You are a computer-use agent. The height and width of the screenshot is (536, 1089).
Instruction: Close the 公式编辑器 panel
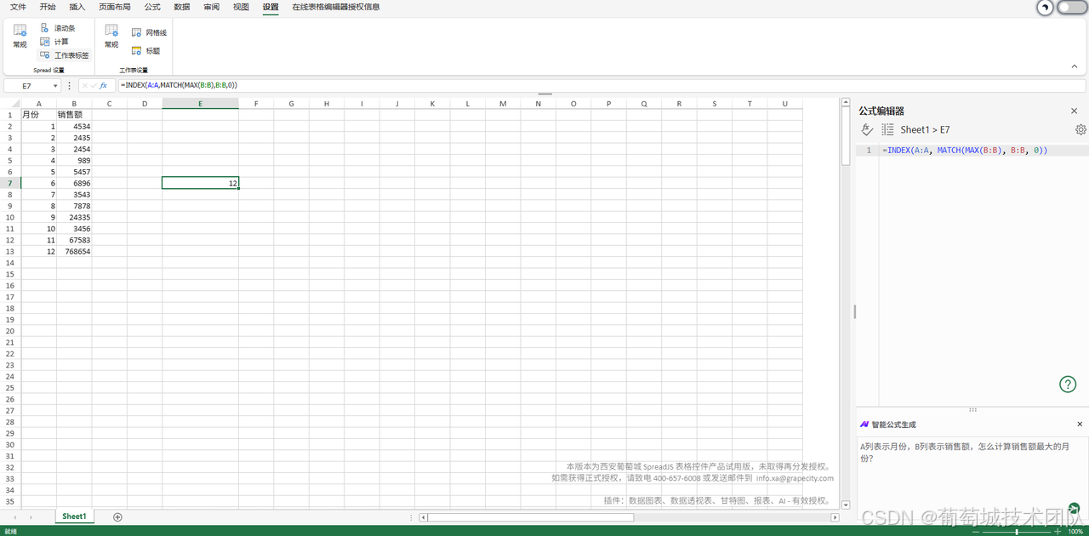[x=1074, y=111]
